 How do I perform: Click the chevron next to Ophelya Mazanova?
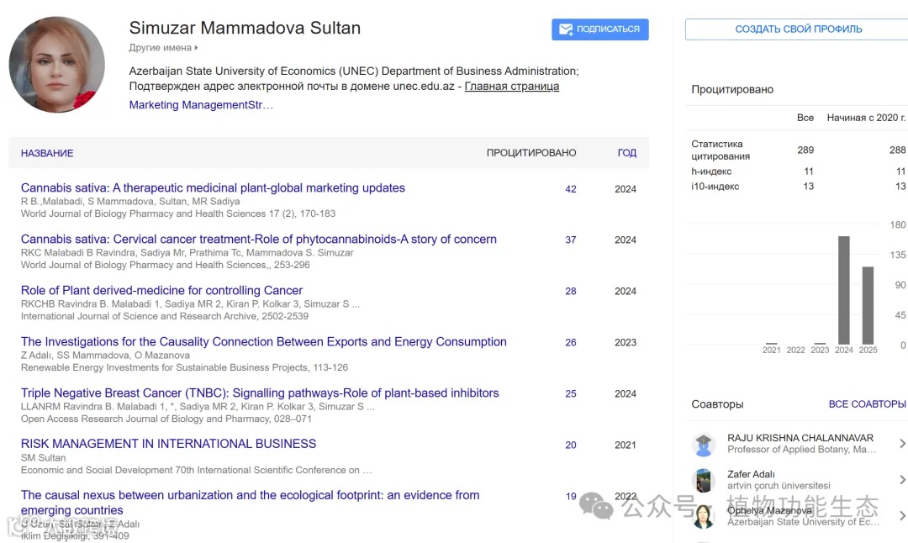902,515
